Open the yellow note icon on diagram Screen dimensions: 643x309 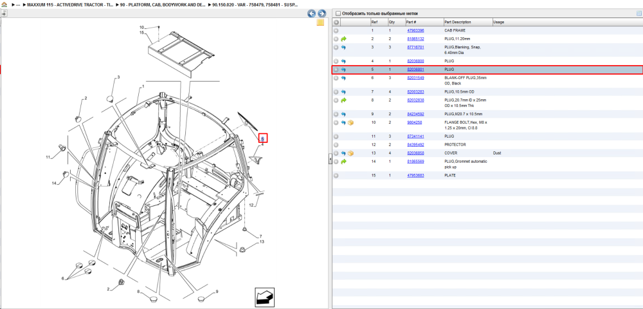click(x=321, y=23)
